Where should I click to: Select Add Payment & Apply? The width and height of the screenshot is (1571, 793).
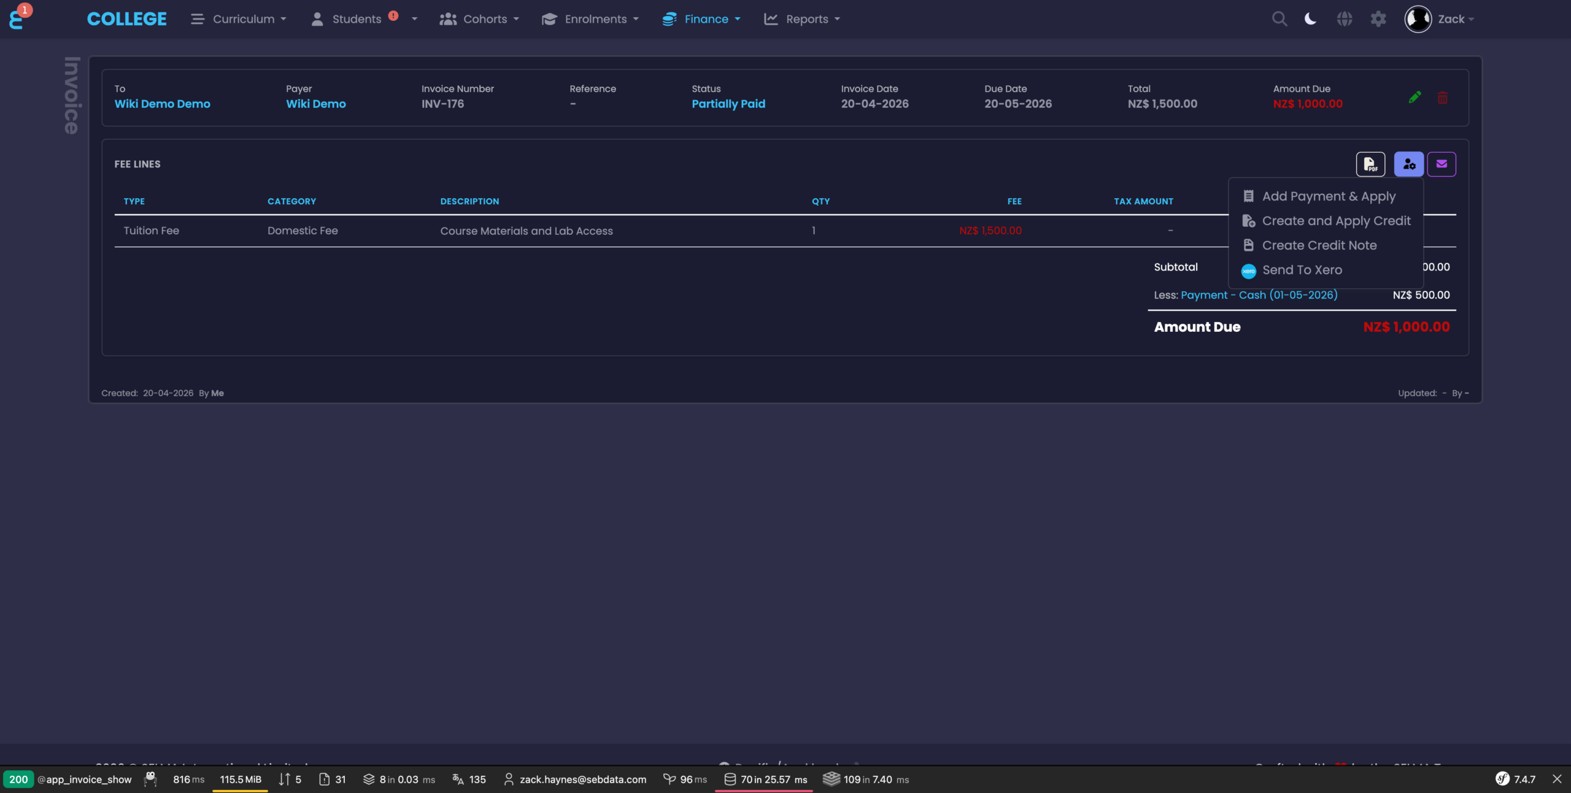click(1326, 196)
